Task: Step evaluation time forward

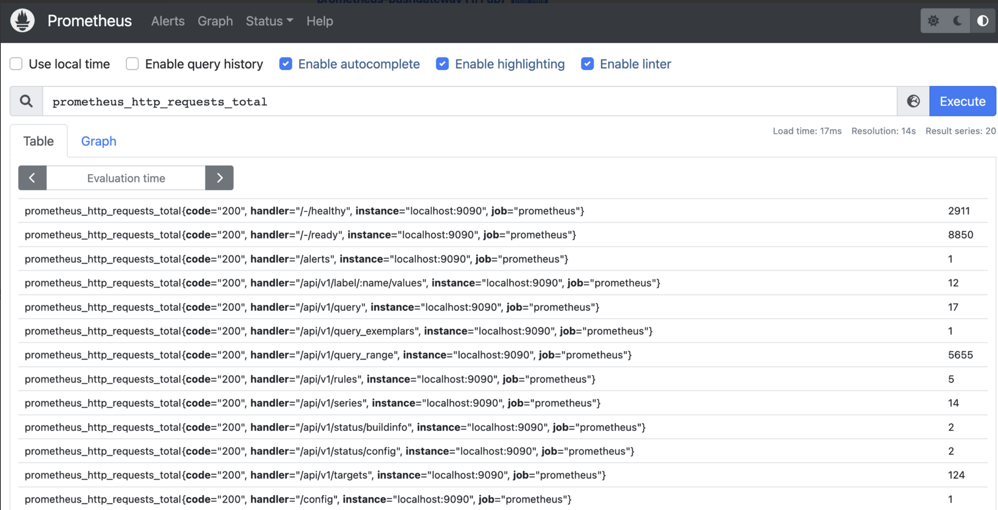Action: tap(219, 178)
